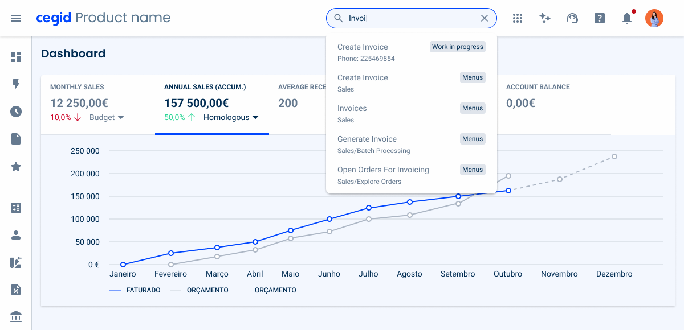684x330 pixels.
Task: Expand the Homologous comparison dropdown
Action: [x=231, y=117]
